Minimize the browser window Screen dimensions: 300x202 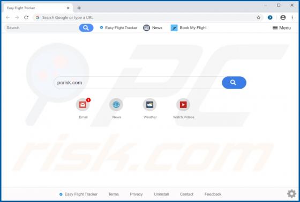coord(266,5)
